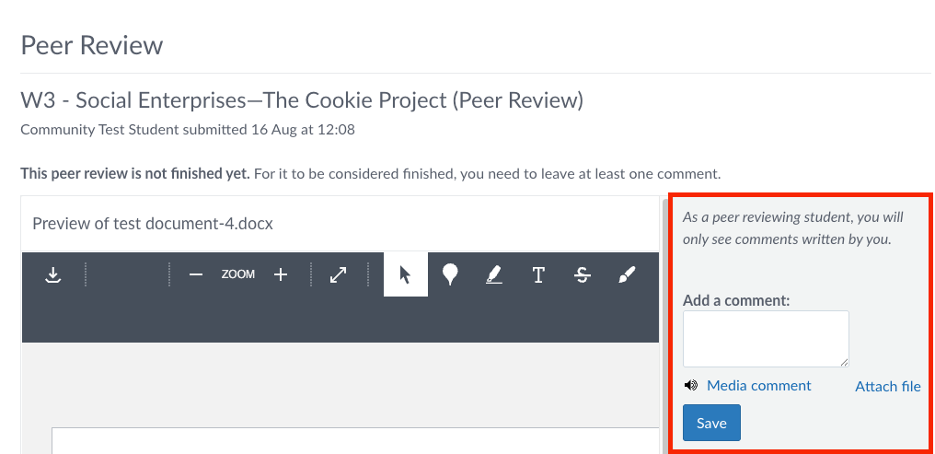Click inside the Add a comment box
The image size is (935, 454).
pyautogui.click(x=765, y=338)
